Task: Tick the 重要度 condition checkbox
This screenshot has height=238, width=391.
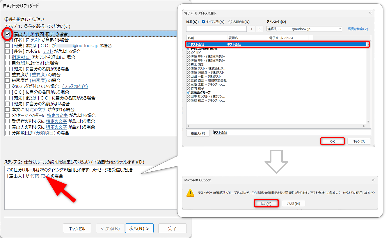Action: 8,75
